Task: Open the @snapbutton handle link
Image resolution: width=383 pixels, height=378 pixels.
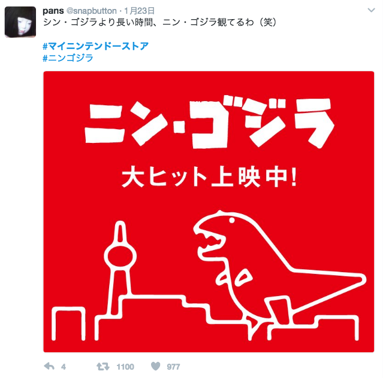Action: pyautogui.click(x=91, y=11)
